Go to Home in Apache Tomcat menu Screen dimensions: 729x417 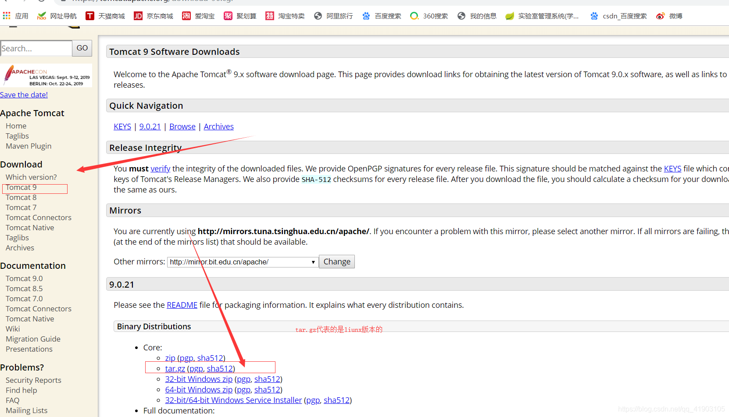pos(16,126)
